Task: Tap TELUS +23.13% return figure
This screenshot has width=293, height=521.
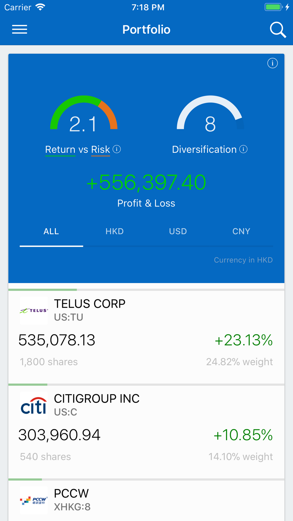Action: click(x=244, y=340)
